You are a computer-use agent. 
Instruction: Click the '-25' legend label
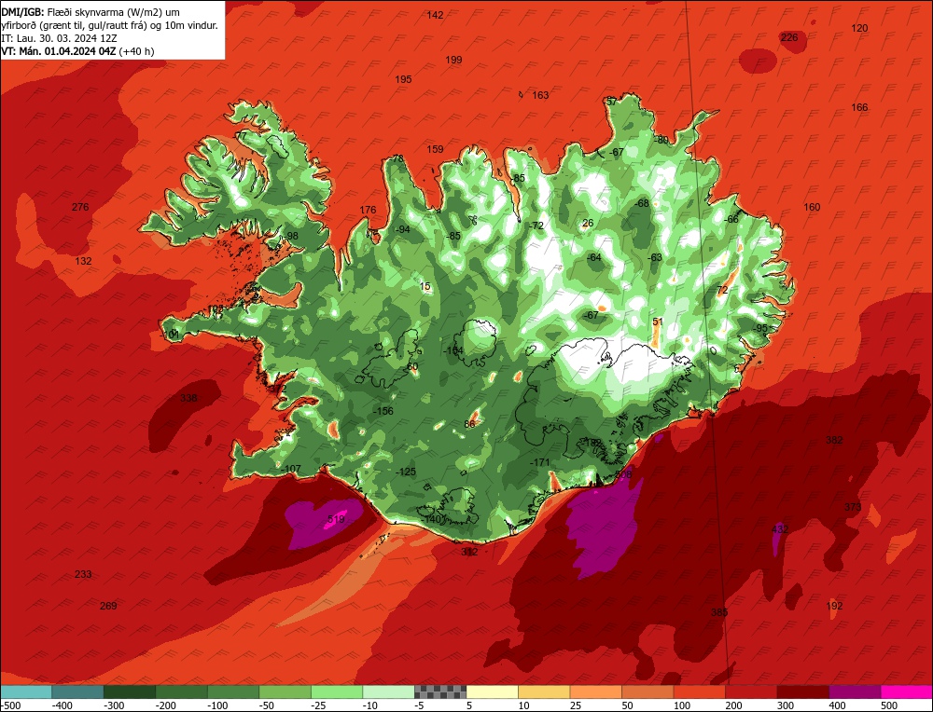click(320, 705)
